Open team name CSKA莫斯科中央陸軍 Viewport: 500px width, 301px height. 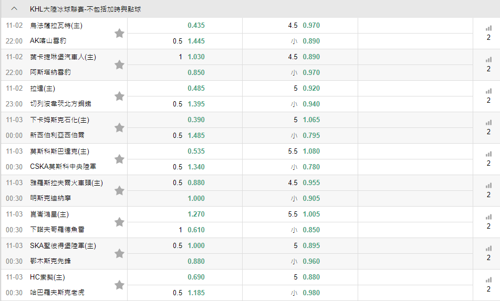click(63, 167)
